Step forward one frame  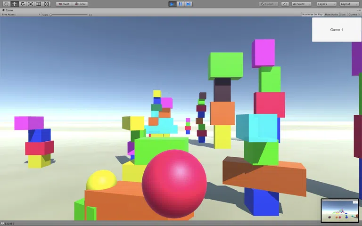point(189,4)
